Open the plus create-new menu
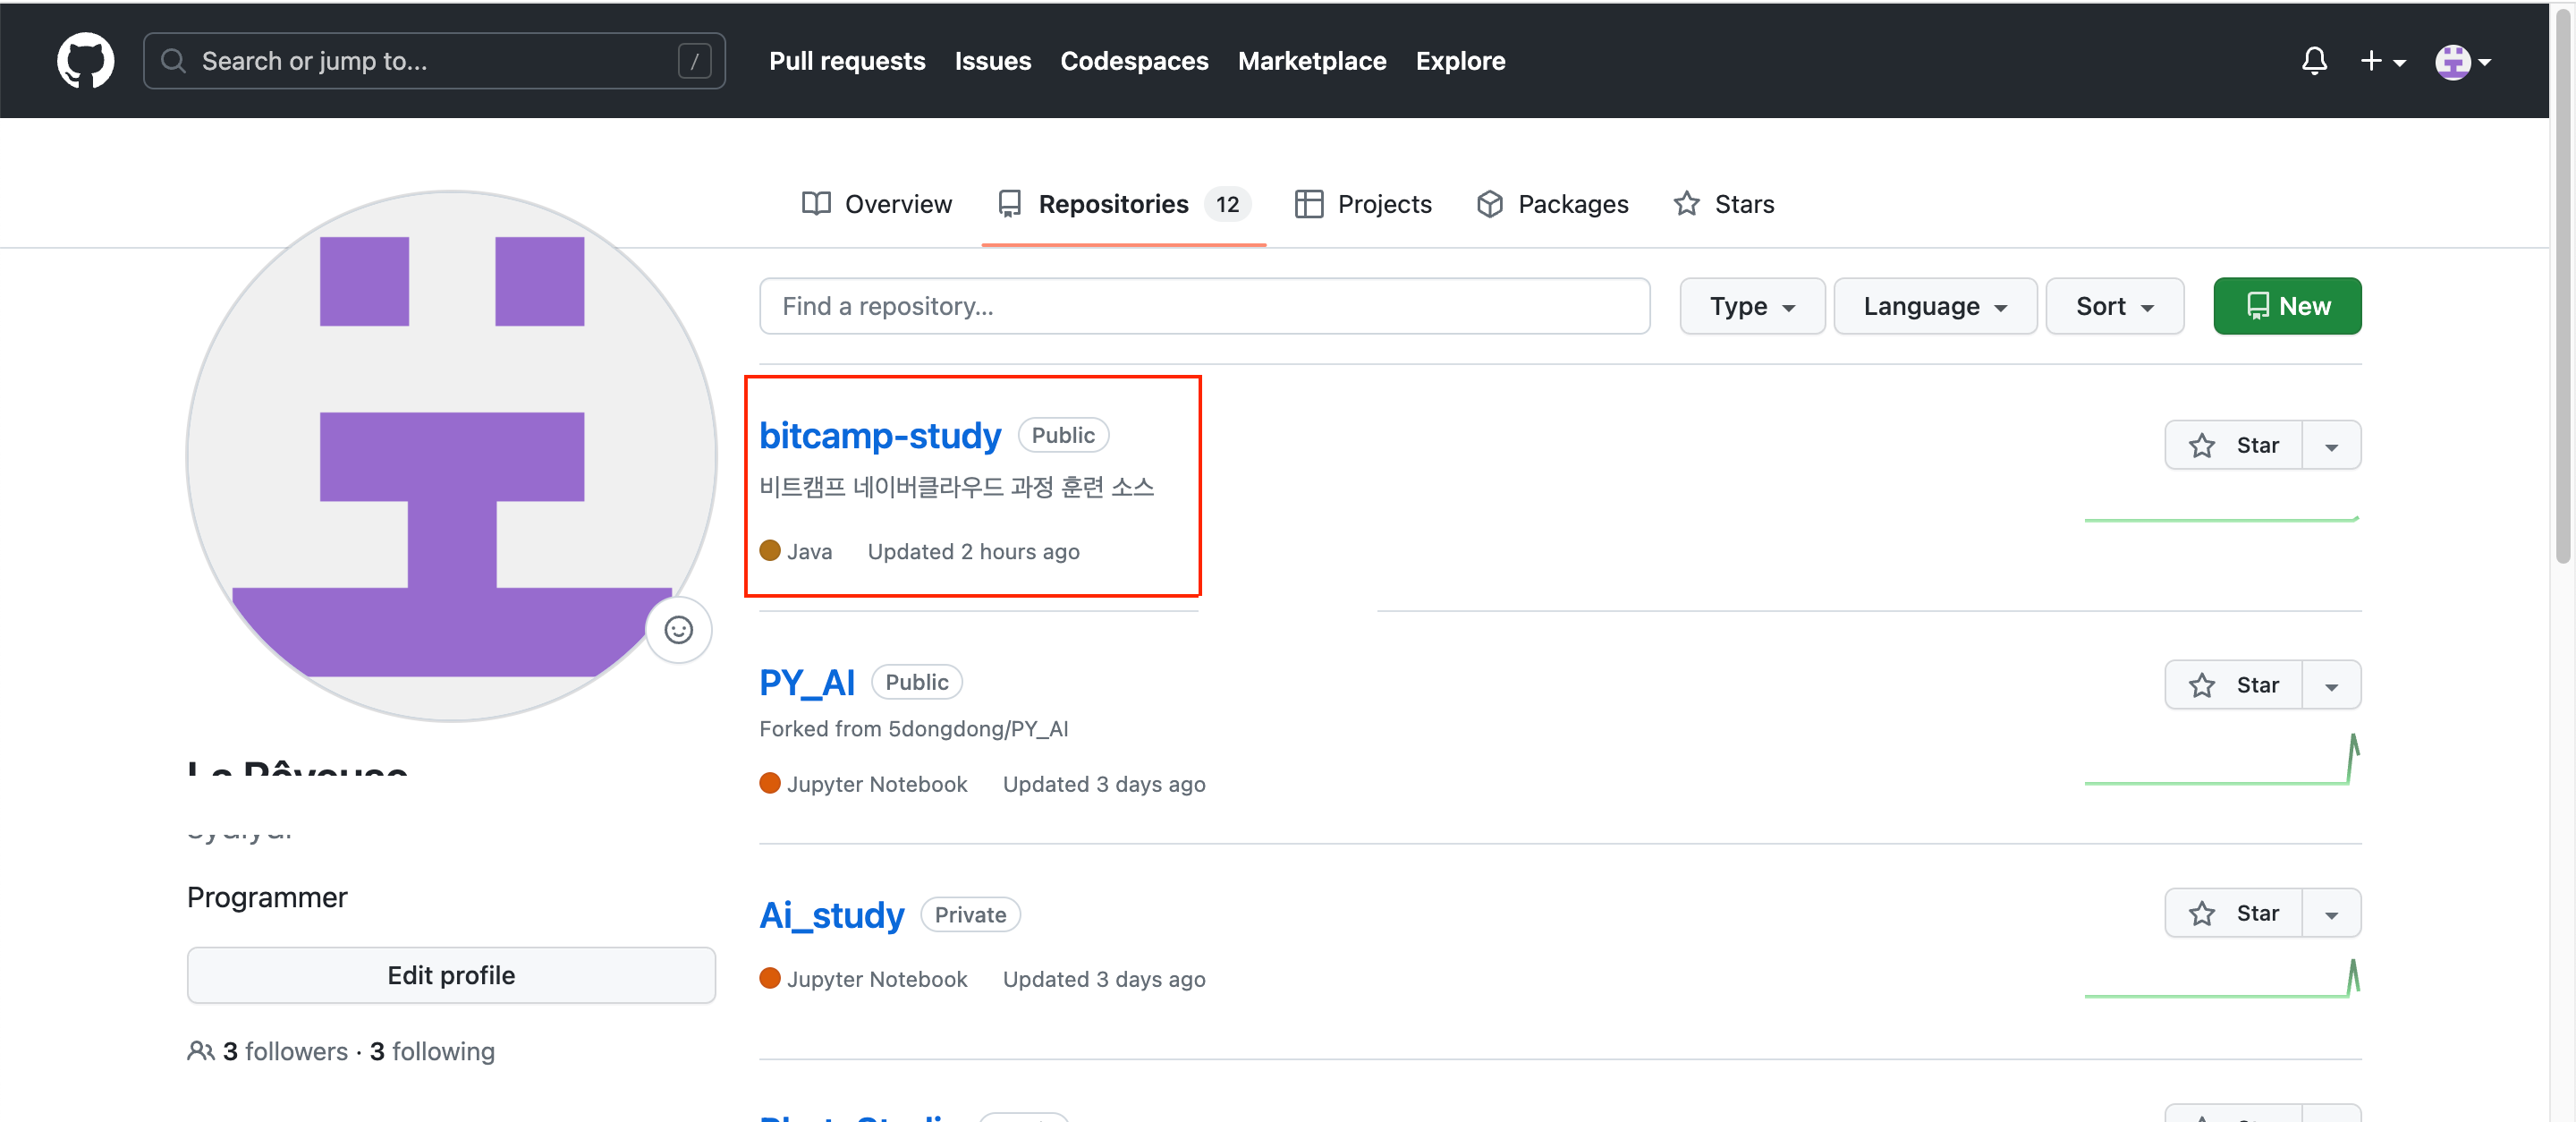The height and width of the screenshot is (1122, 2576). 2382,61
